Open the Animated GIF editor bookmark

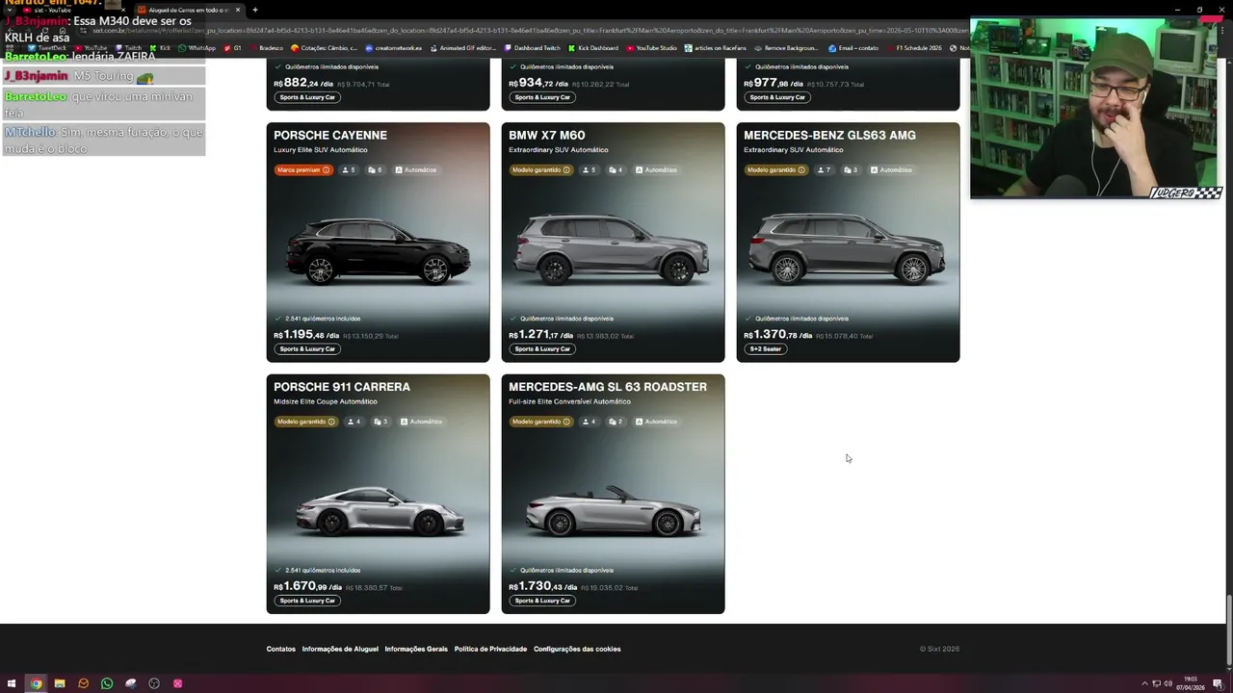[463, 48]
